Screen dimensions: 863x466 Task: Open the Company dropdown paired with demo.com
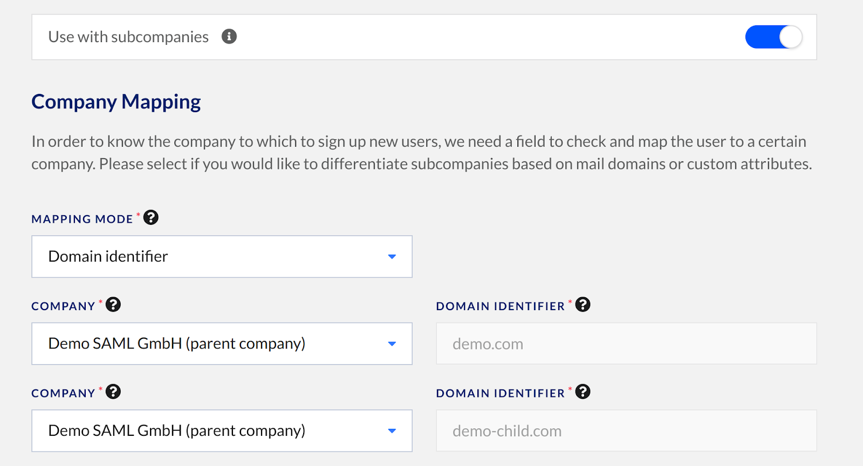[222, 344]
